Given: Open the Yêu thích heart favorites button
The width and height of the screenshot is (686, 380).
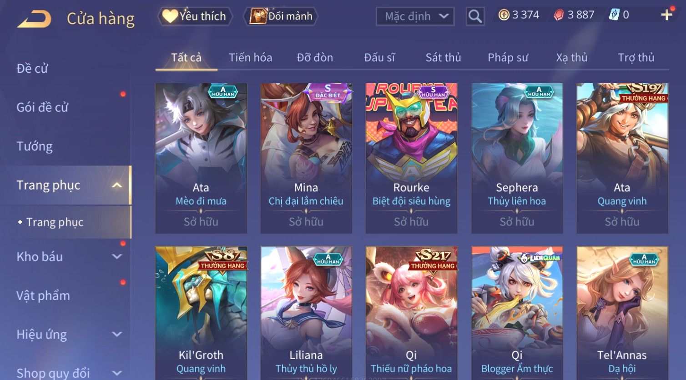Looking at the screenshot, I should coord(195,16).
